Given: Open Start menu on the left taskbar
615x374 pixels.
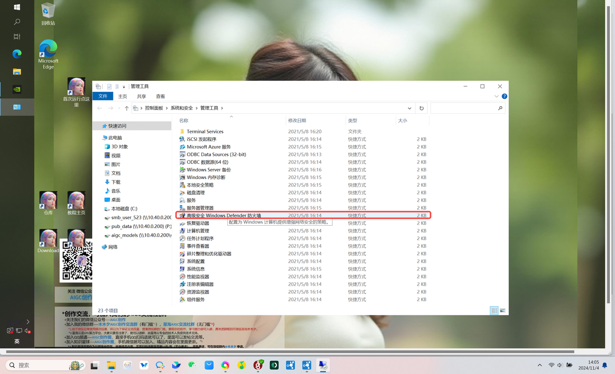Looking at the screenshot, I should pyautogui.click(x=17, y=7).
